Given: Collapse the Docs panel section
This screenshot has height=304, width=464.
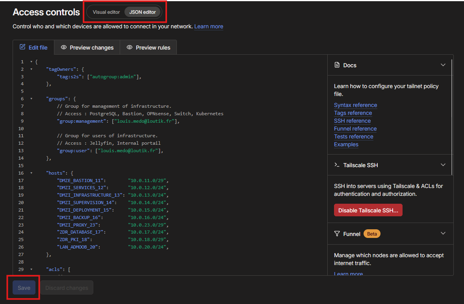Looking at the screenshot, I should (x=443, y=65).
